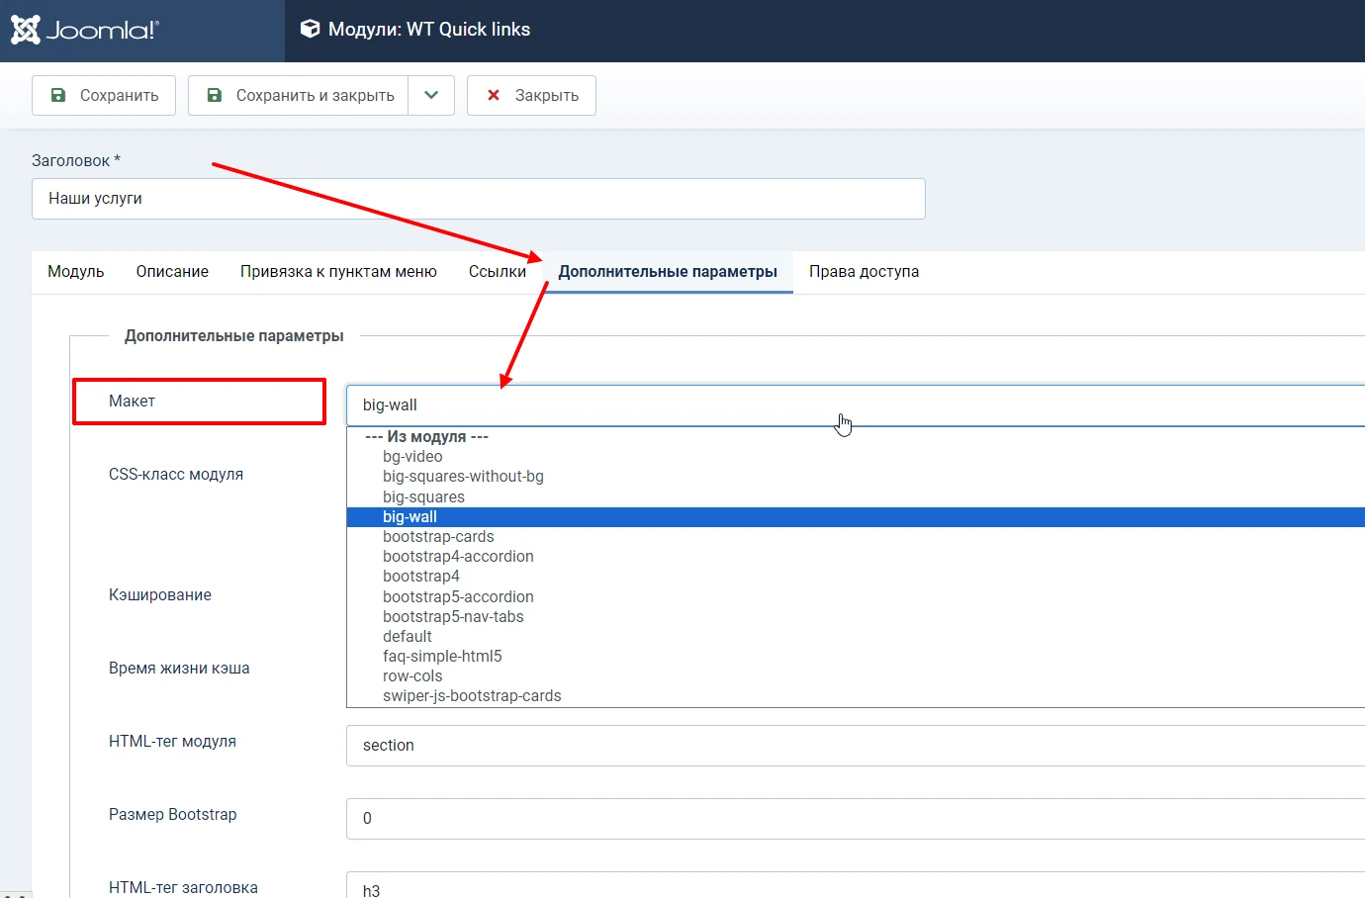Click the red X icon on Закрыть

493,95
